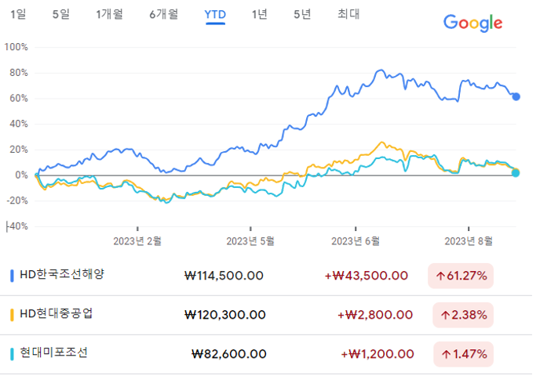Click the 2023년 2월 axis label
This screenshot has width=540, height=383.
[x=137, y=241]
